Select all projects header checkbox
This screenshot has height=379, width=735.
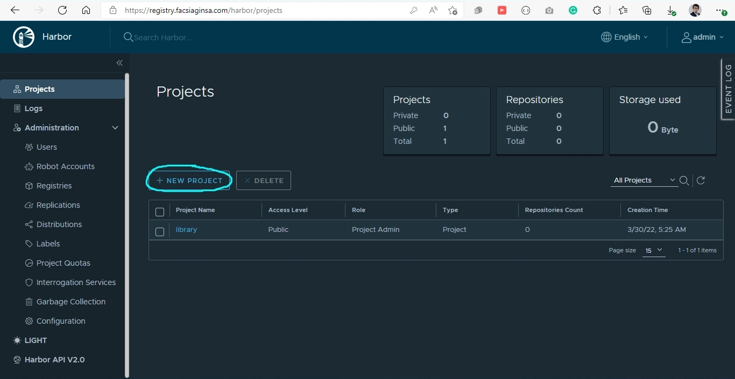pos(160,212)
